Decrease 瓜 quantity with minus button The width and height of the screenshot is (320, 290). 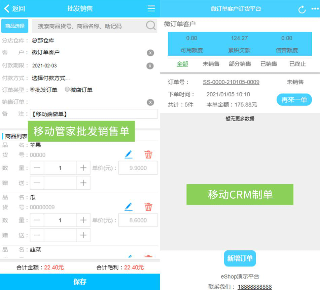[x=37, y=220]
